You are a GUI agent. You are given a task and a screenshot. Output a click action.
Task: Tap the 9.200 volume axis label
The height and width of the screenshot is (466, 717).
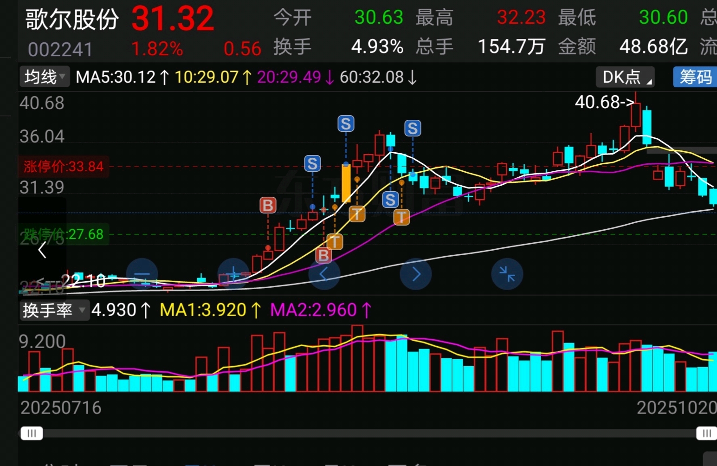tap(42, 342)
